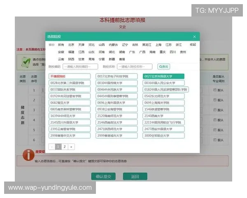247x198 pixels.
Task: Choose highlighted 0027北京外国语大学
Action: point(163,76)
